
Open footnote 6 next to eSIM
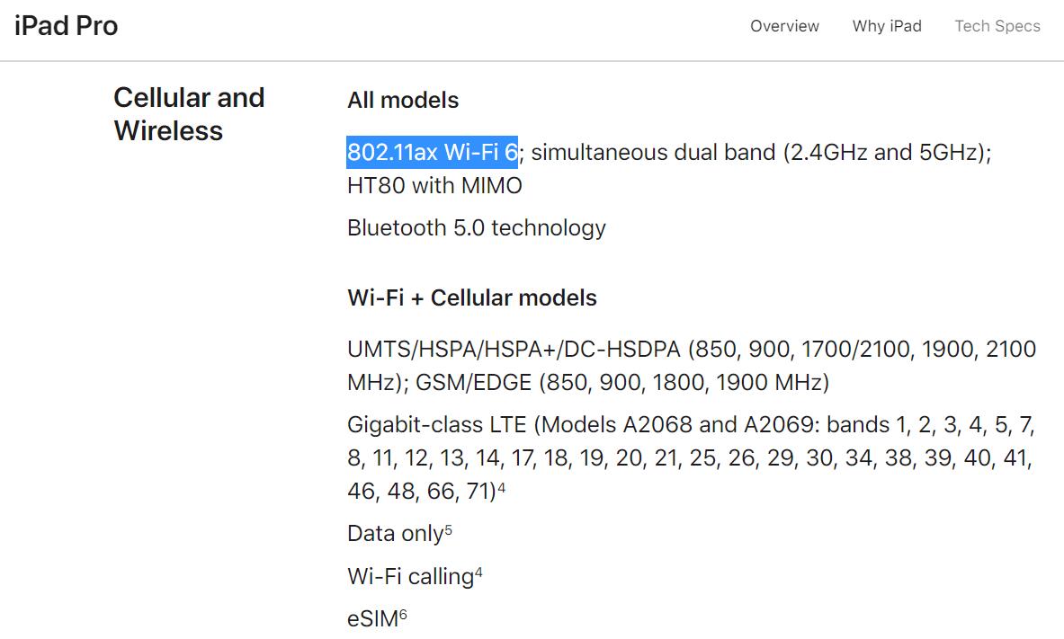pyautogui.click(x=401, y=614)
